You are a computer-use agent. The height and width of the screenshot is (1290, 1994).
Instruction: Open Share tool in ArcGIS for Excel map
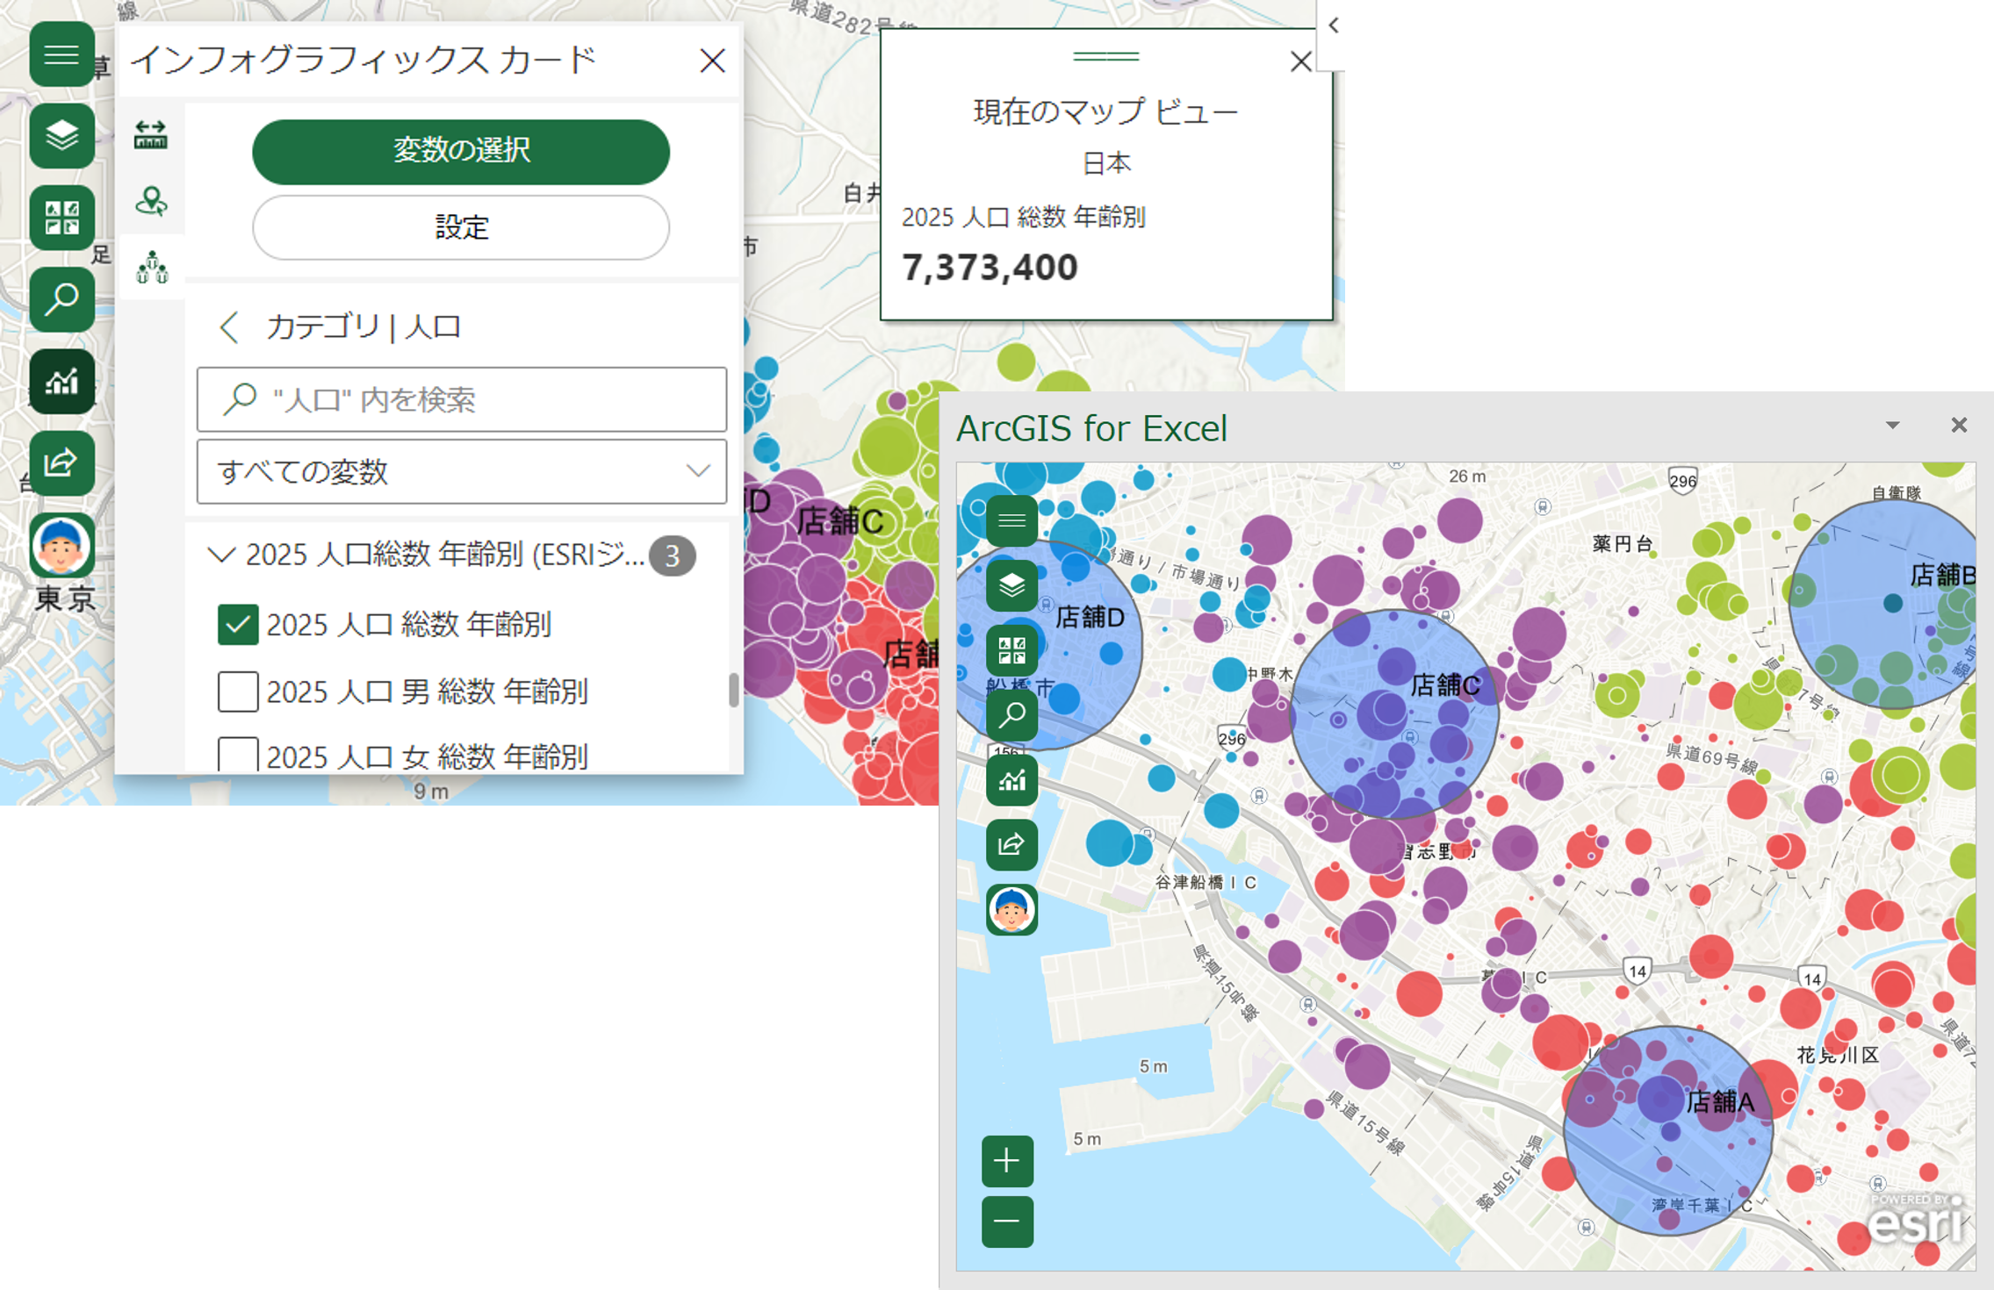pyautogui.click(x=1011, y=845)
